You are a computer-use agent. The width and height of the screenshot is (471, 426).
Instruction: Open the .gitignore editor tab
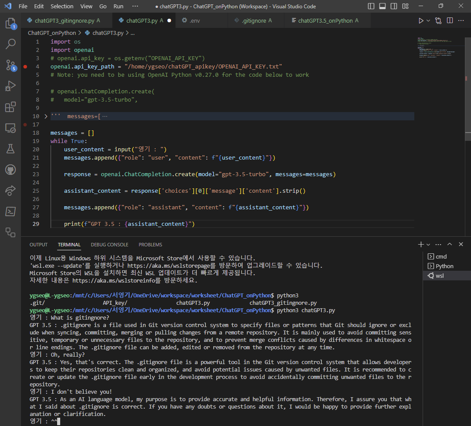pos(256,20)
